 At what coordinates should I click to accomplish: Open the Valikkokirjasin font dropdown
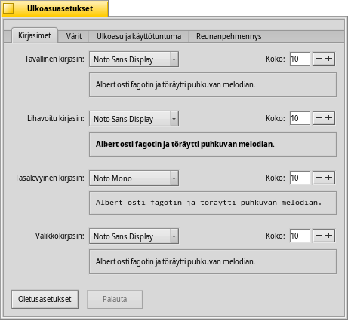point(134,236)
